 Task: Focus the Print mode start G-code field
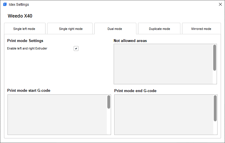tap(57, 115)
